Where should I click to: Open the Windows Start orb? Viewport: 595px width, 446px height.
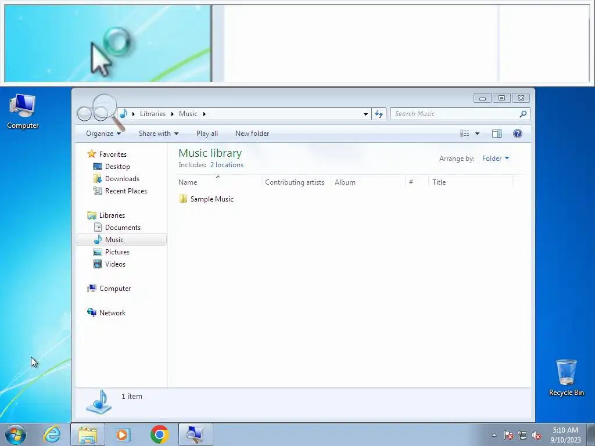click(16, 434)
